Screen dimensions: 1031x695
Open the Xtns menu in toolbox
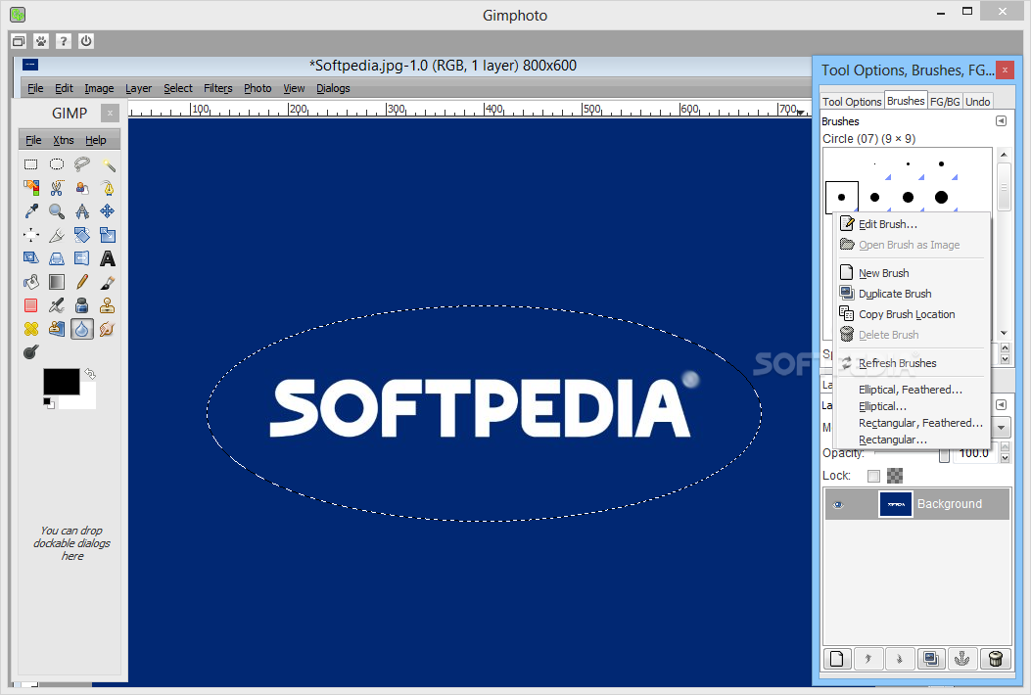pyautogui.click(x=63, y=140)
